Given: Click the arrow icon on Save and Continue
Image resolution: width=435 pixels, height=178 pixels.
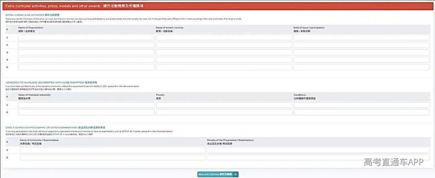Looking at the screenshot, I should pos(235,174).
